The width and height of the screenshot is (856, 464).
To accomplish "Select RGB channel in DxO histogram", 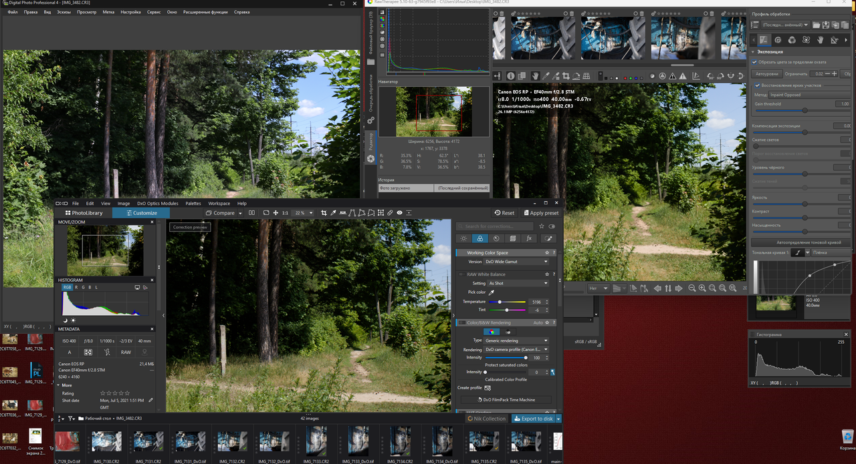I will (x=67, y=287).
